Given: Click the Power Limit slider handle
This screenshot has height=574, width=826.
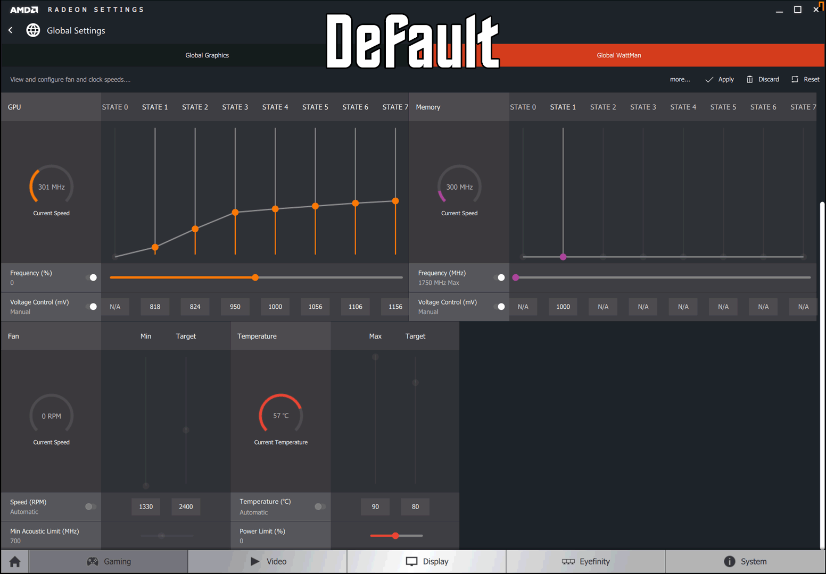Looking at the screenshot, I should pos(395,536).
